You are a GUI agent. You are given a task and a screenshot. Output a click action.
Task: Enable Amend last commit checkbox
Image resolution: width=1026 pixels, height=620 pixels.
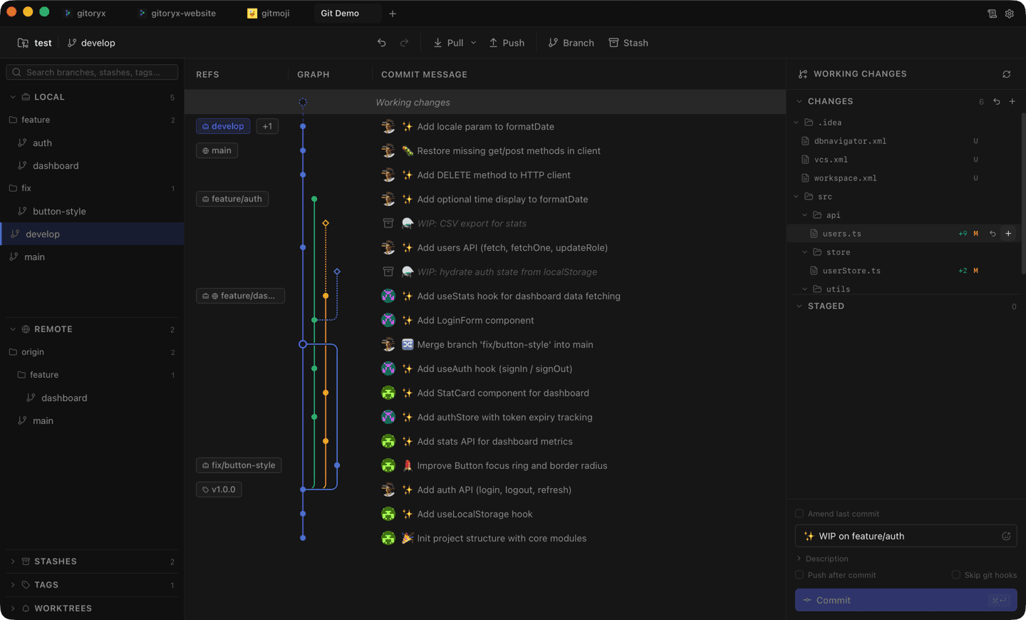799,514
